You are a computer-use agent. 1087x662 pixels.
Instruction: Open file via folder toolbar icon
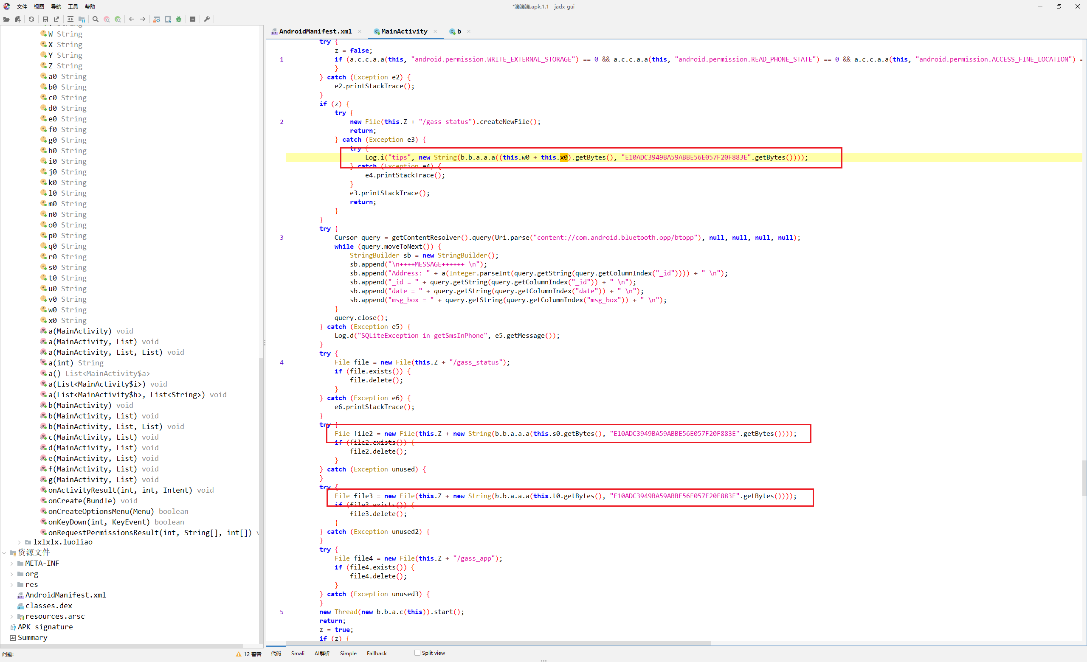[x=6, y=19]
